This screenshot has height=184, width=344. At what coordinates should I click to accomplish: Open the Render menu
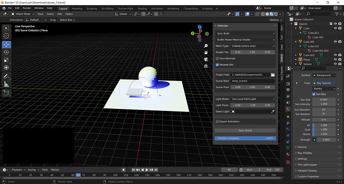tap(27, 8)
